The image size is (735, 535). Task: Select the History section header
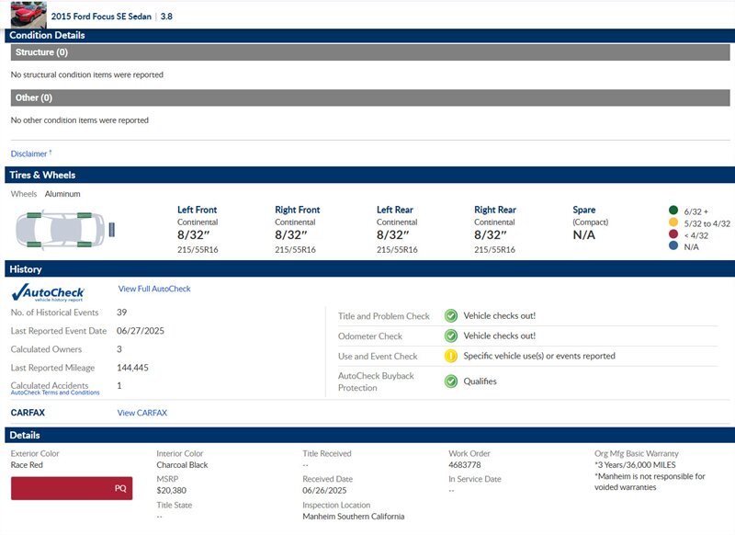pyautogui.click(x=367, y=269)
